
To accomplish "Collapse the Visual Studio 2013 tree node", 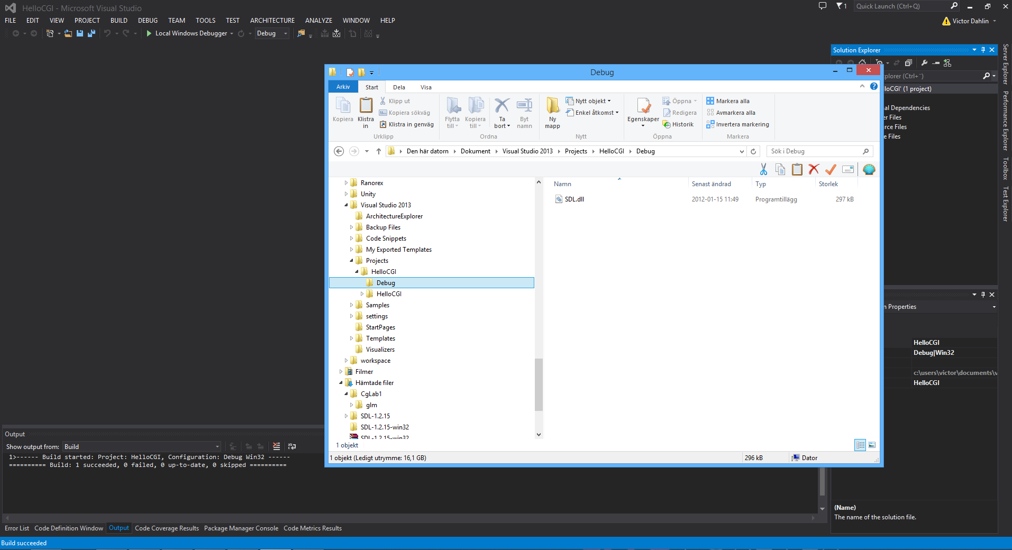I will pyautogui.click(x=346, y=205).
